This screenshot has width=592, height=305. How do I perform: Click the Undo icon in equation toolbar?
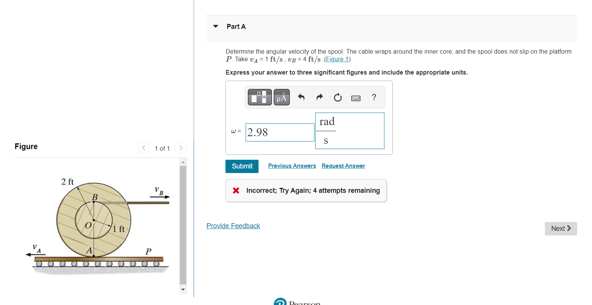click(x=301, y=97)
